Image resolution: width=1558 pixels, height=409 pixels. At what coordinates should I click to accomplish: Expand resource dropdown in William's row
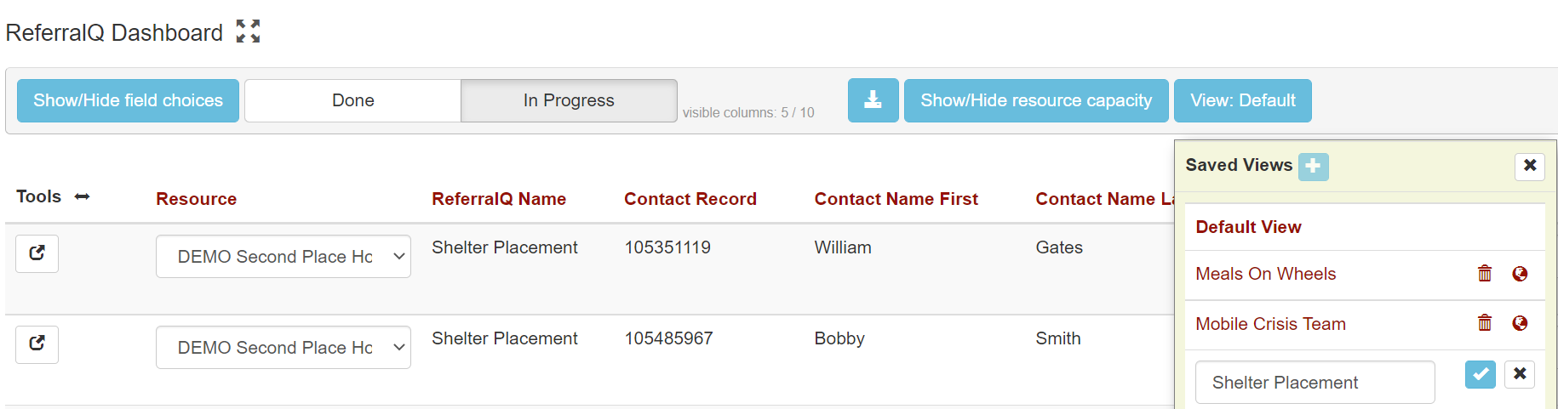(x=283, y=257)
